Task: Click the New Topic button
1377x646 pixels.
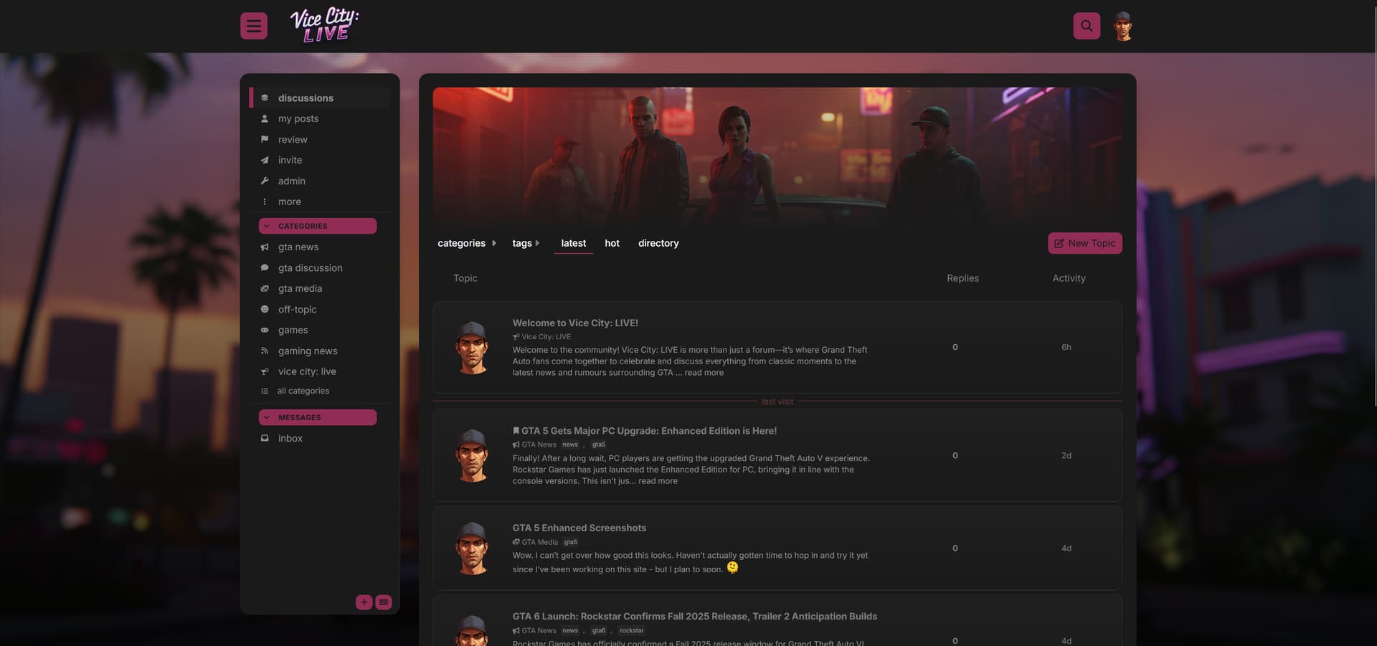Action: point(1084,243)
